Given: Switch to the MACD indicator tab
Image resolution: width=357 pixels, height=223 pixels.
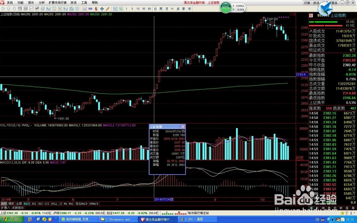Looking at the screenshot, I should 27,204.
